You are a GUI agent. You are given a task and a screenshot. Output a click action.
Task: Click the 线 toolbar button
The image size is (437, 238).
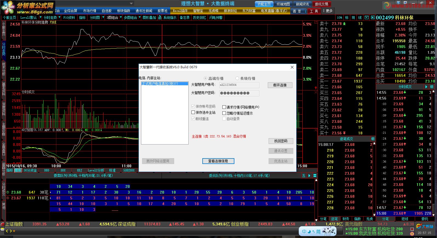pos(360,18)
